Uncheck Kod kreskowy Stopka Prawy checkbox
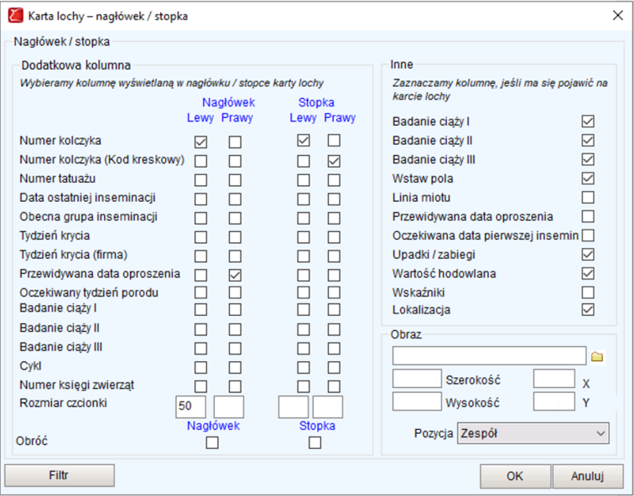 click(334, 161)
